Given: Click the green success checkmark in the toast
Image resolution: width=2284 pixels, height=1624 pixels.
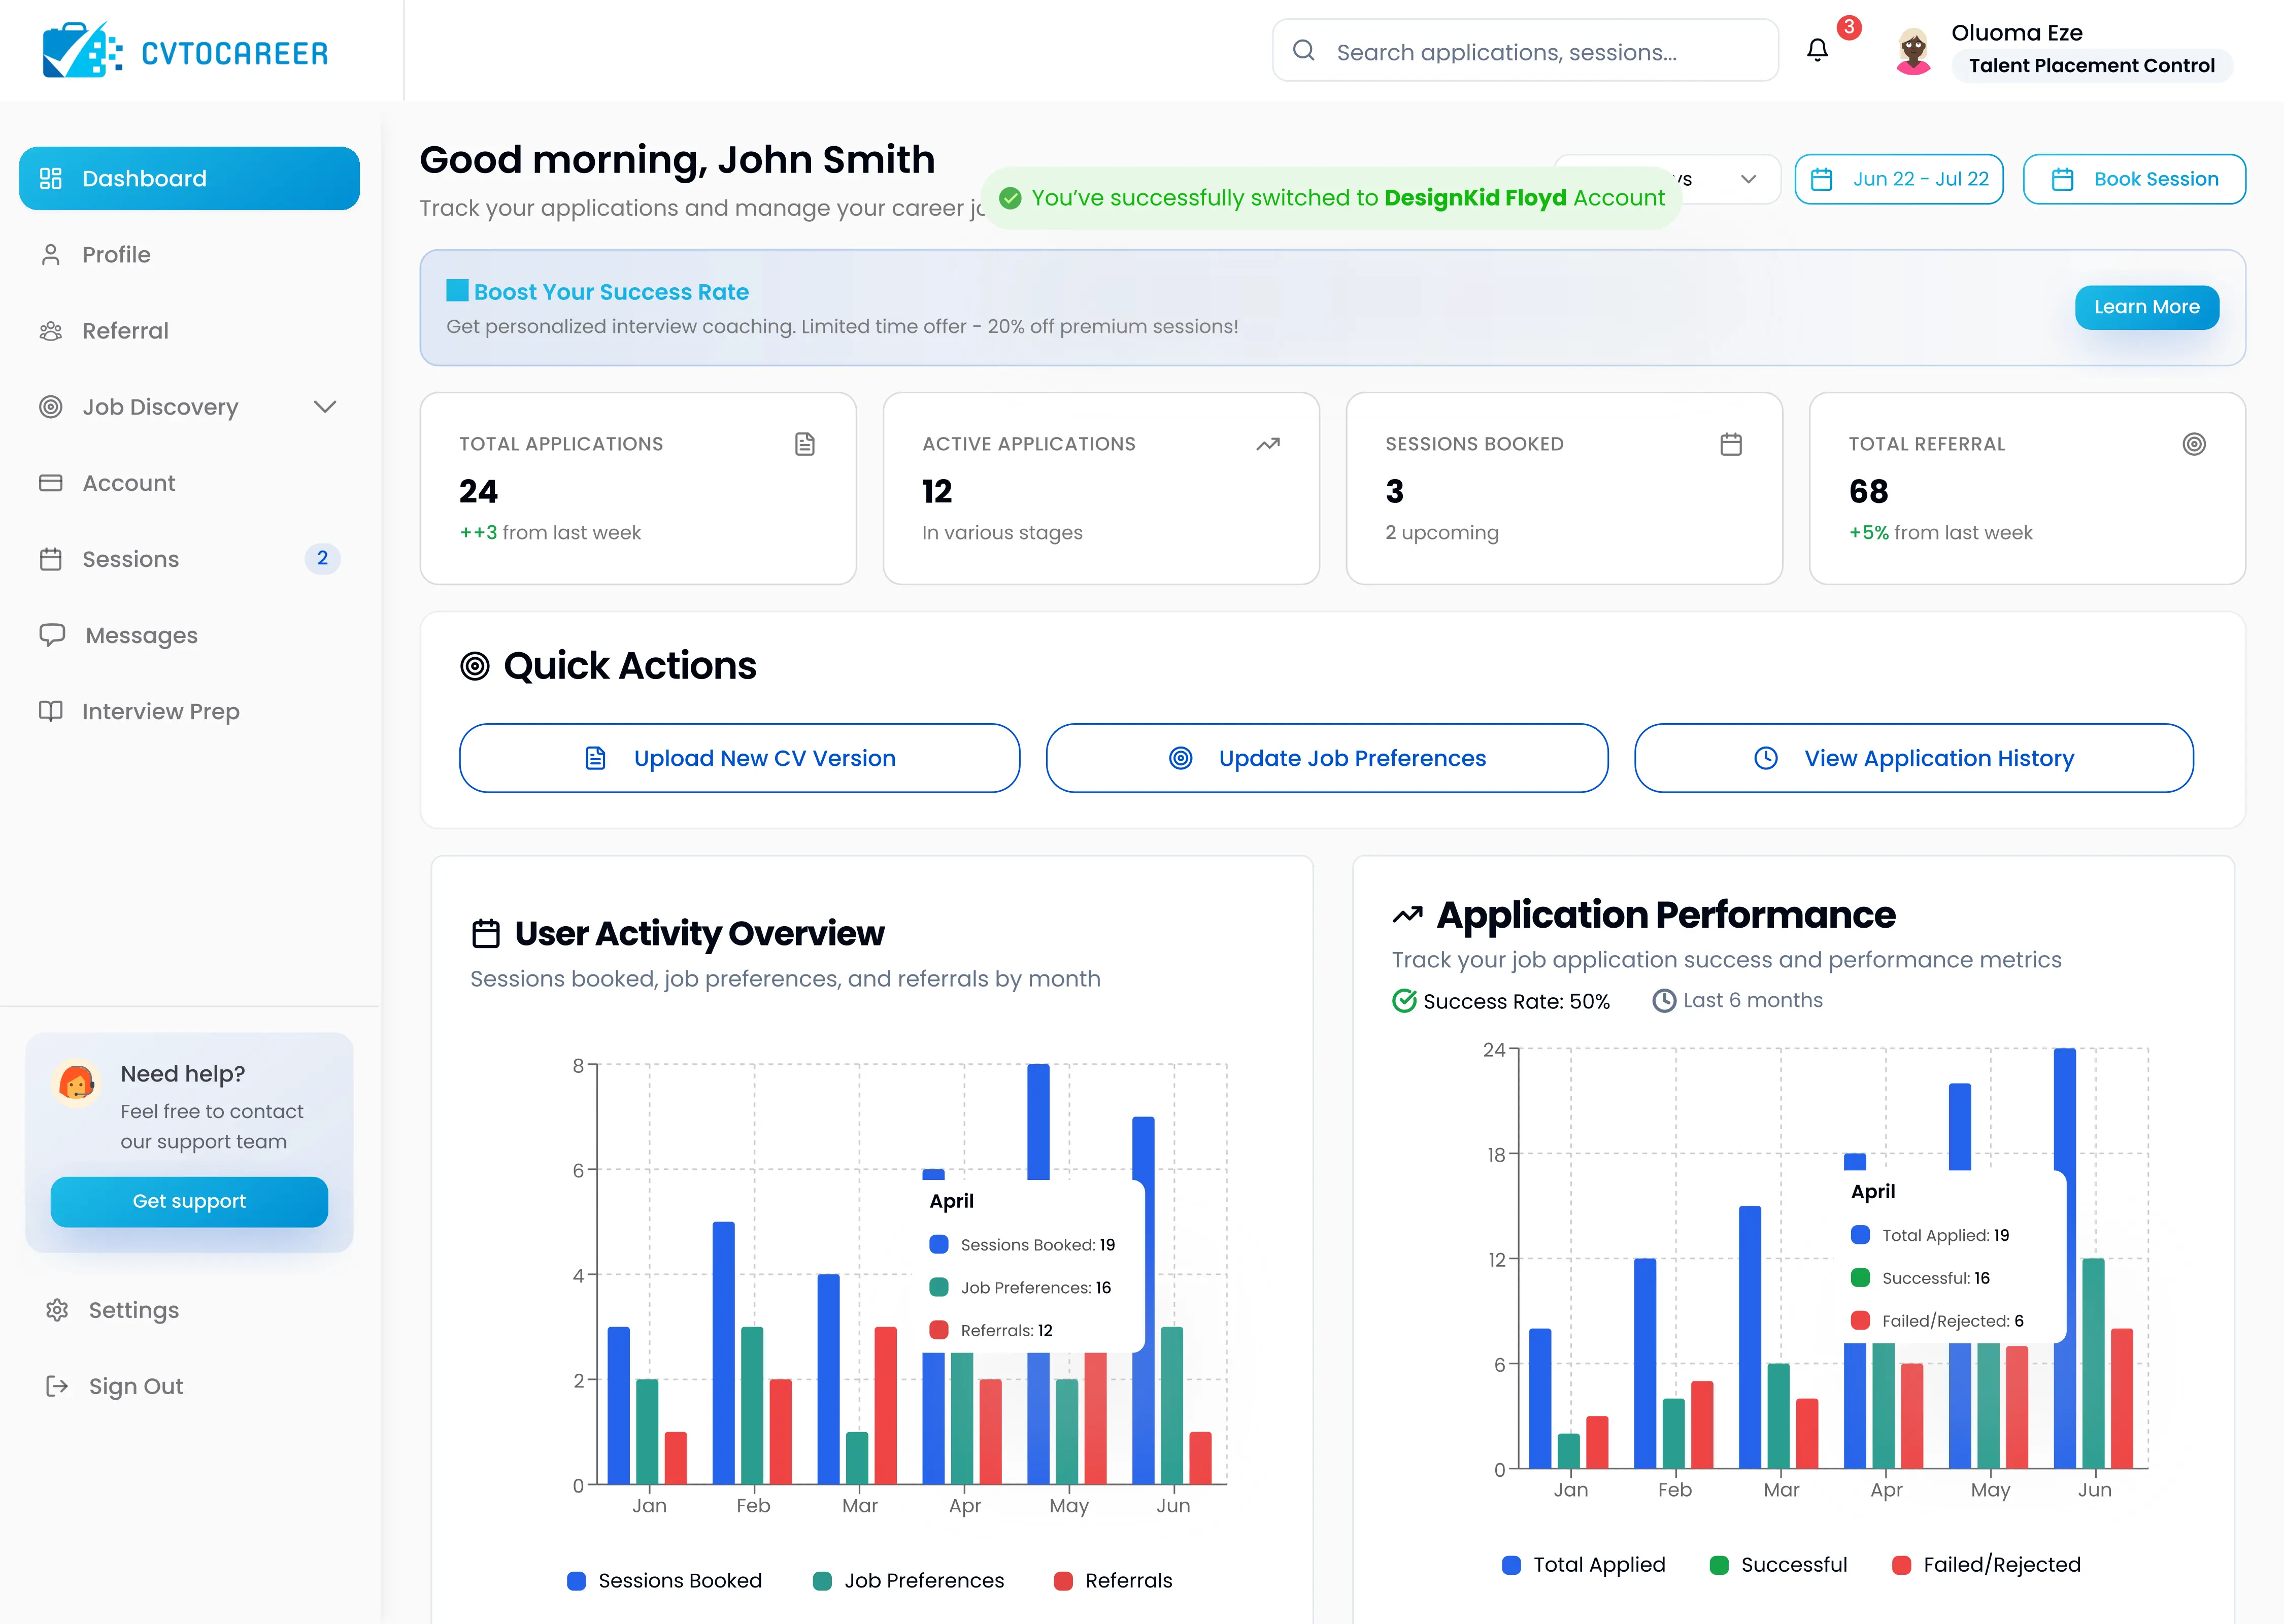Looking at the screenshot, I should [1011, 198].
